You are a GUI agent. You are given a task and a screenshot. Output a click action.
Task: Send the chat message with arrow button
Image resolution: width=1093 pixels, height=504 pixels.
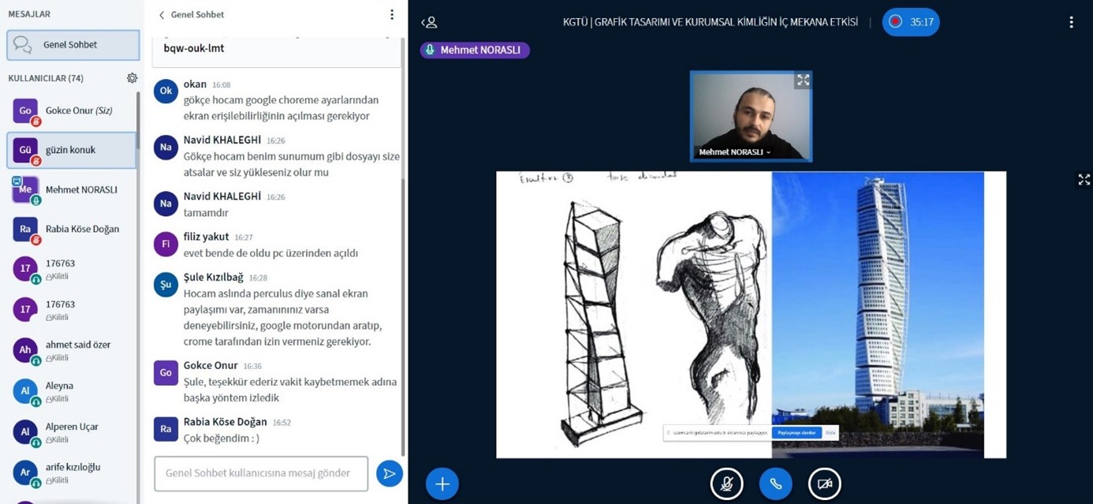tap(389, 473)
